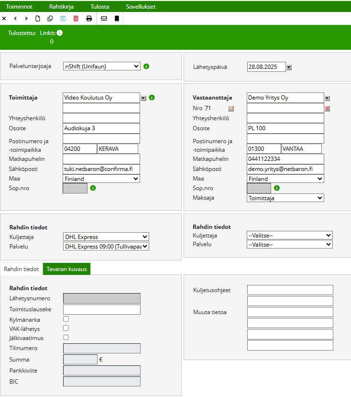
Task: Open the Rahtikirja menu
Action: [x=61, y=7]
